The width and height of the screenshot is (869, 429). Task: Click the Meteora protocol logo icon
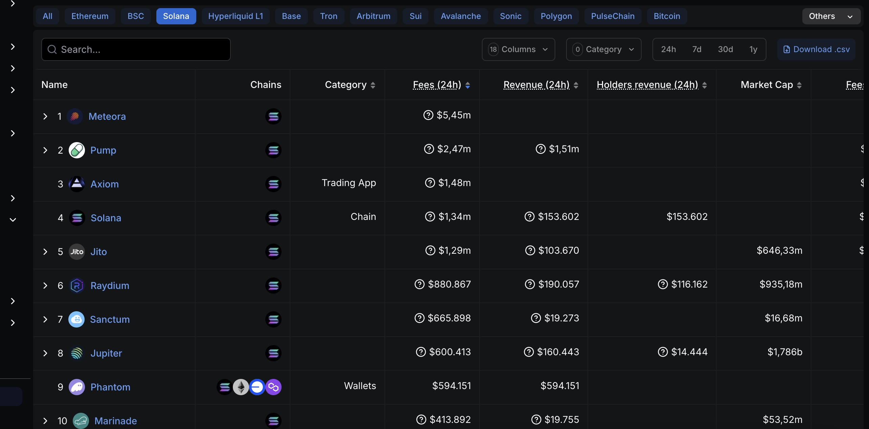point(75,116)
